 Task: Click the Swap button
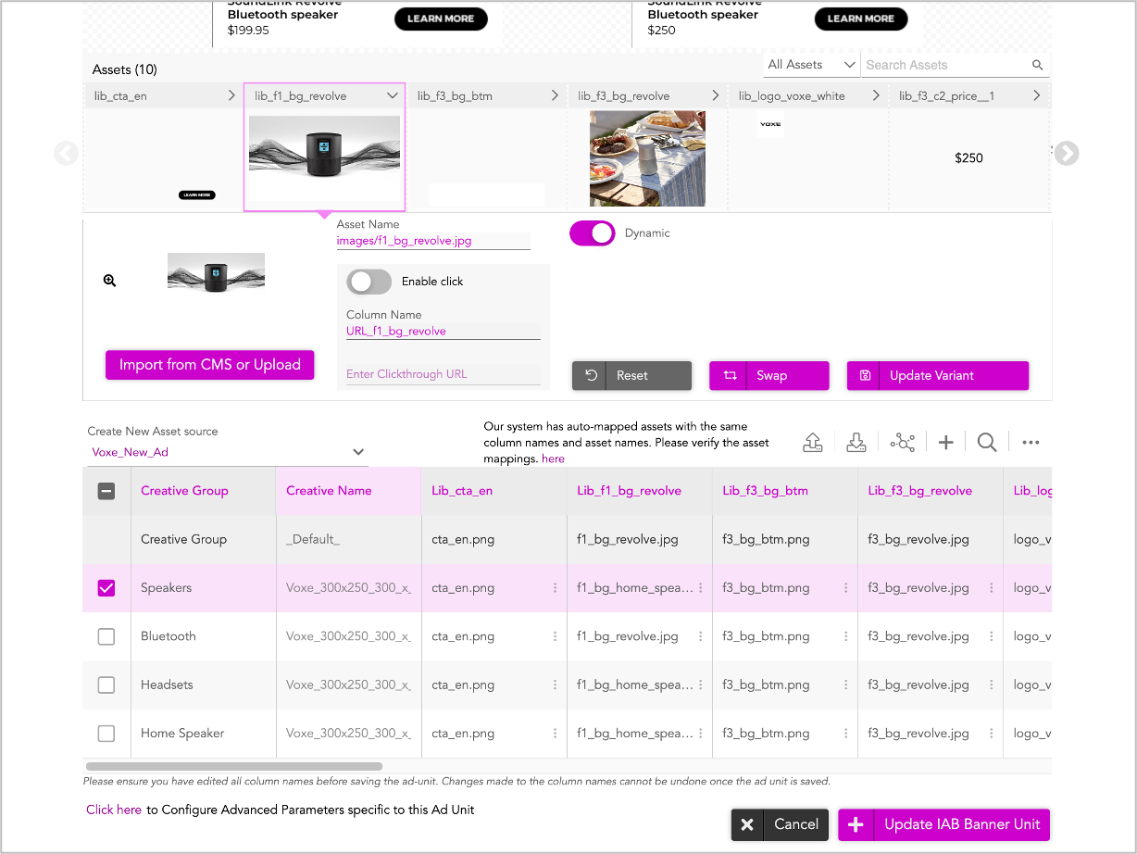[768, 375]
